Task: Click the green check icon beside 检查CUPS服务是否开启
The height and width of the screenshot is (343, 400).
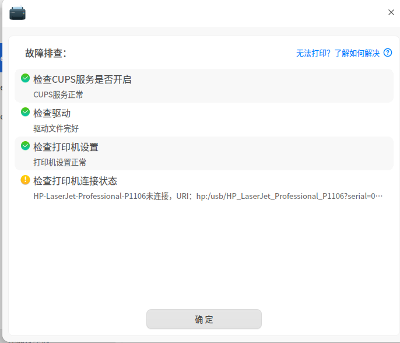Action: pyautogui.click(x=25, y=78)
